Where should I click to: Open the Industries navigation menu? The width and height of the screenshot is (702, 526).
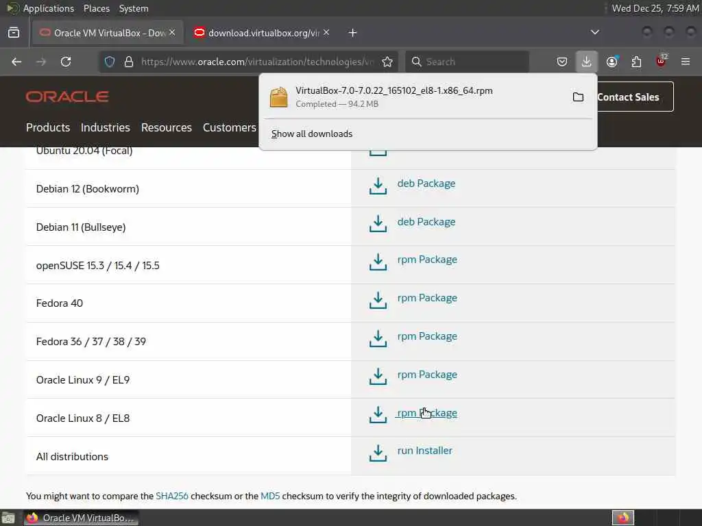point(105,127)
